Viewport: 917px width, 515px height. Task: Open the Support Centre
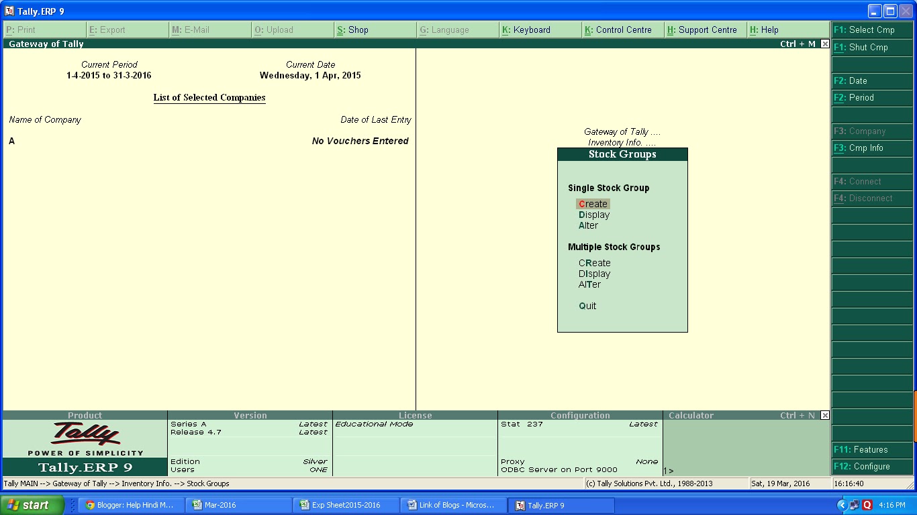(706, 30)
